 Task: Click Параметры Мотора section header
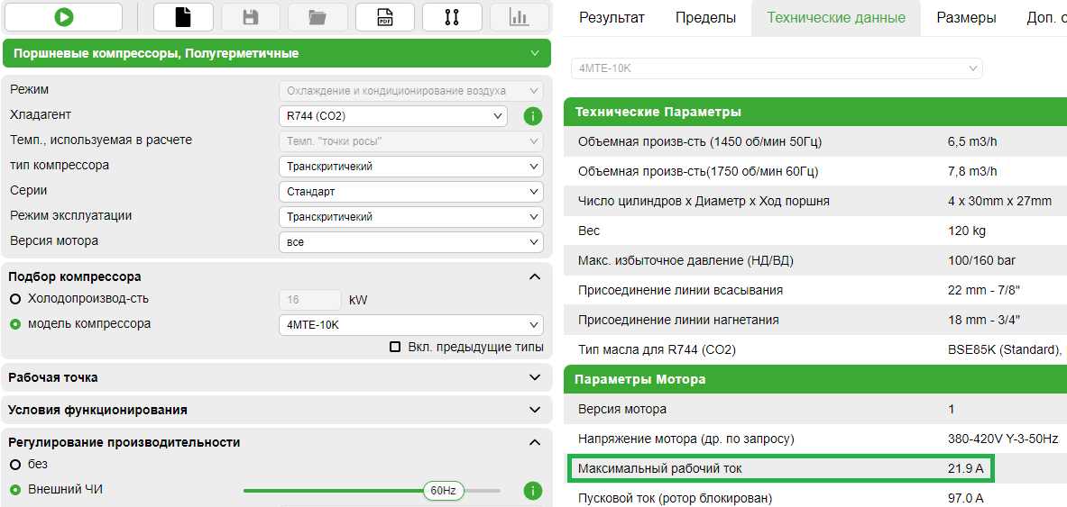click(x=815, y=379)
